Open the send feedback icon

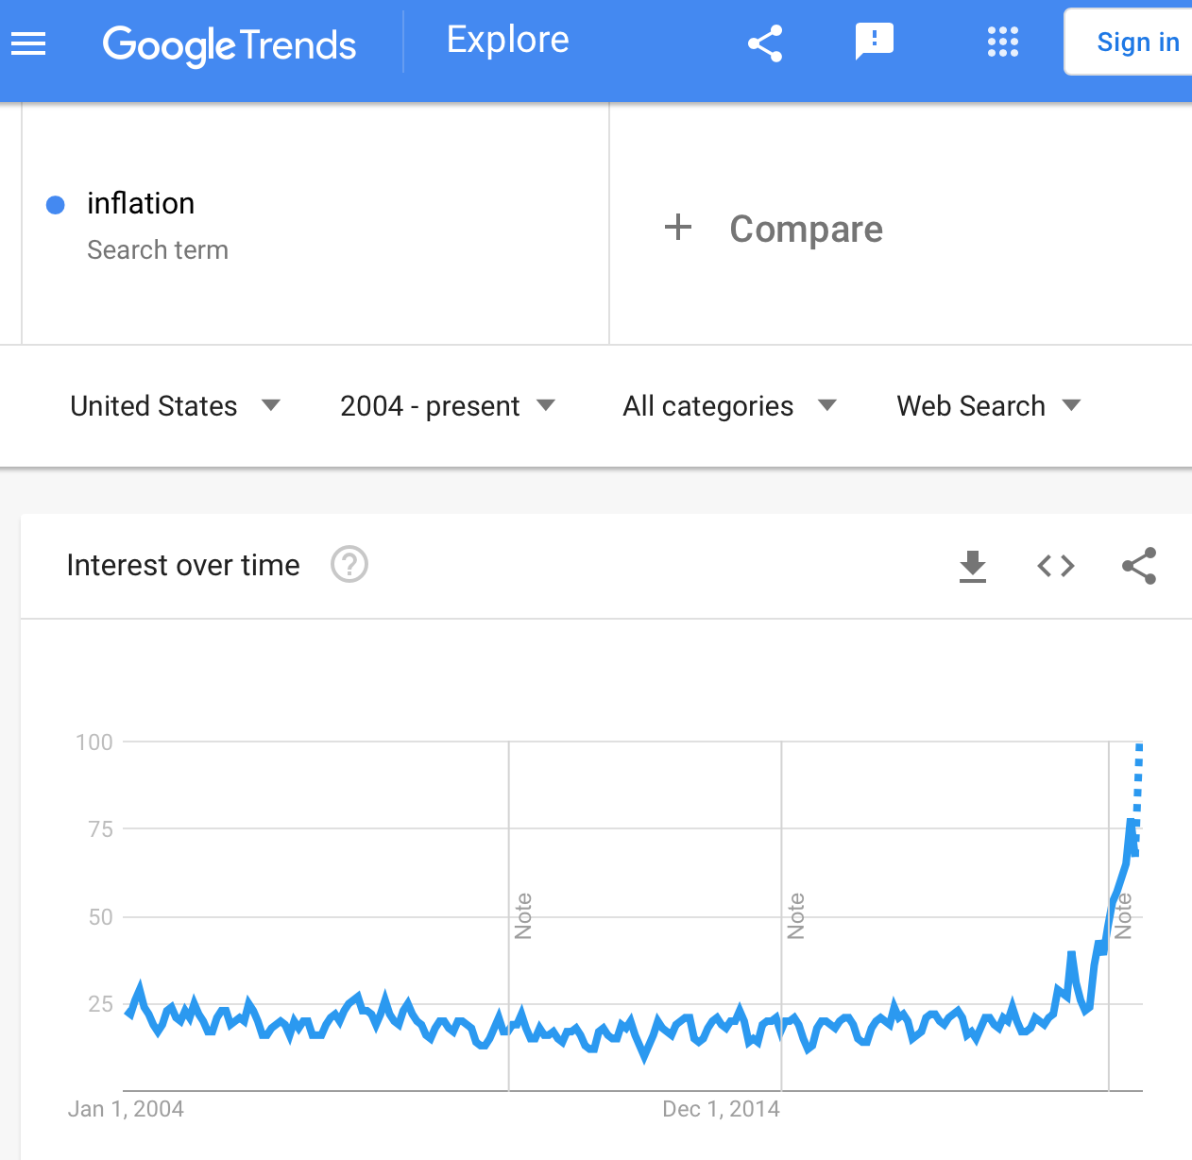pos(875,43)
